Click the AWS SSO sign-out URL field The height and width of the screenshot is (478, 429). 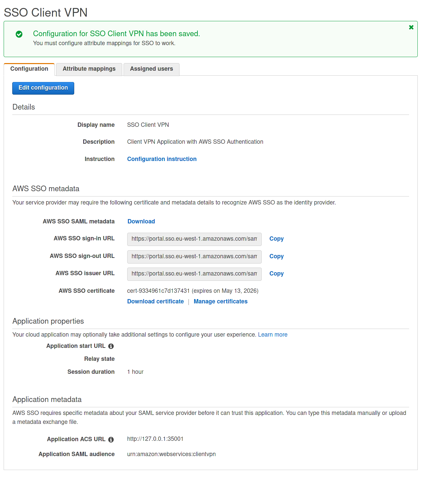point(194,257)
